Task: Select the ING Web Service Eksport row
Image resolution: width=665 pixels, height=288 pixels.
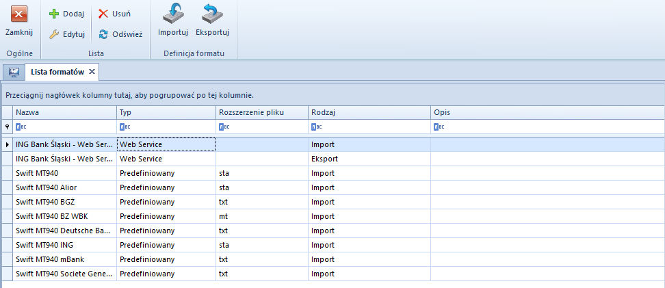Action: point(333,159)
